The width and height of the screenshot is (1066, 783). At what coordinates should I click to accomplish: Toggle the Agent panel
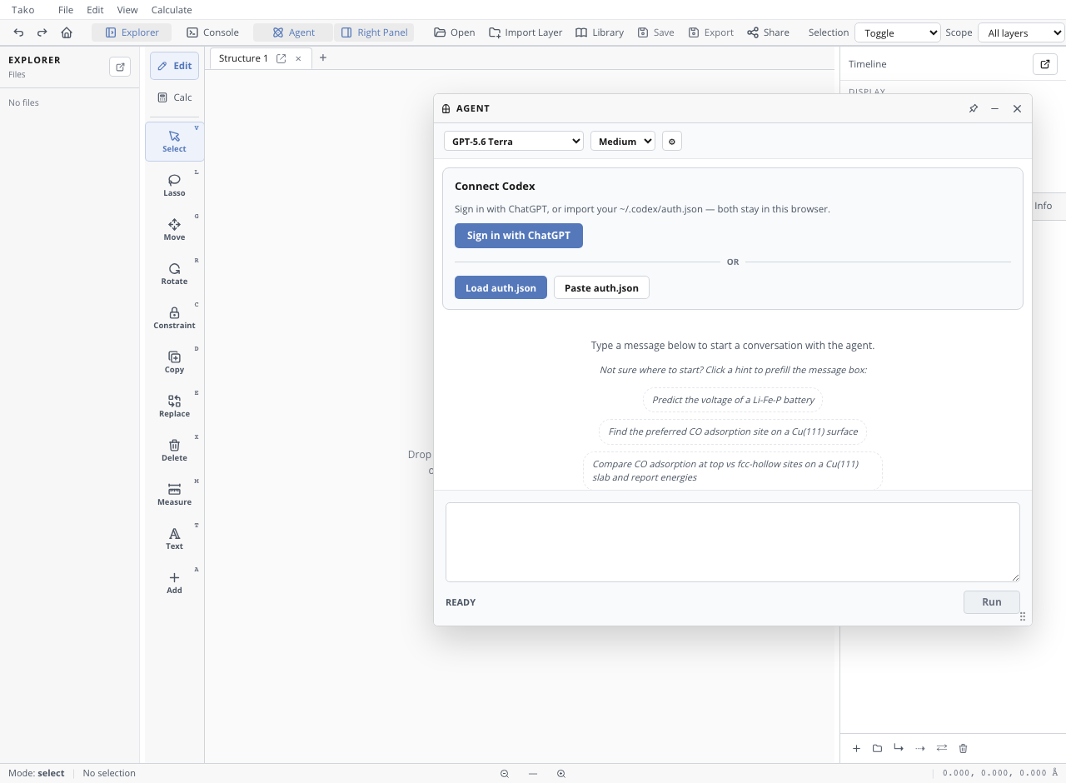(293, 32)
